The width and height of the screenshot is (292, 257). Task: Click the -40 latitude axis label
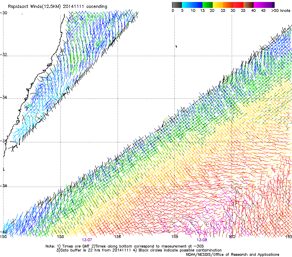click(x=4, y=232)
